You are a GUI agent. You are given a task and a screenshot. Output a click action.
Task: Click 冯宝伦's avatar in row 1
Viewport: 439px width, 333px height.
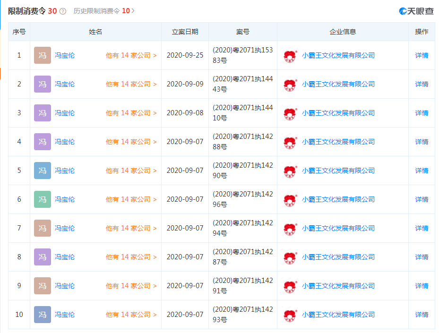point(43,55)
